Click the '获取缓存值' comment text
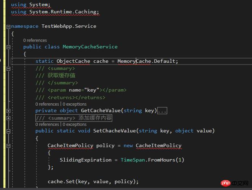Screen dimensions: 252x190 coord(61,75)
